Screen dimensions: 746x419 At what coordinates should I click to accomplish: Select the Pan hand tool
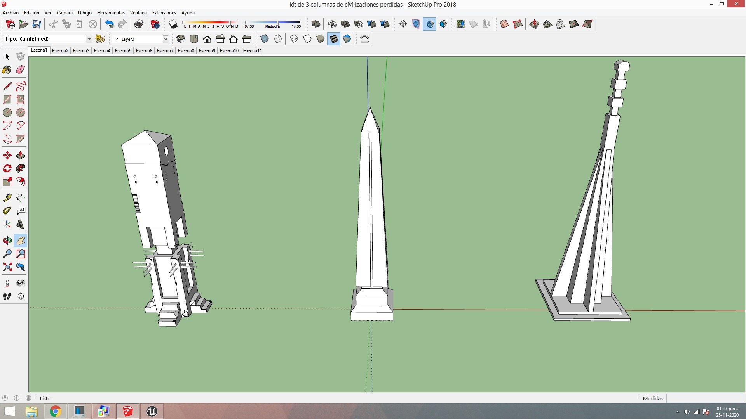pos(21,241)
